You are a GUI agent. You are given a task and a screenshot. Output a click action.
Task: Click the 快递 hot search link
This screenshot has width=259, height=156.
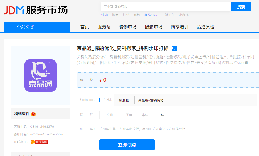(x=104, y=15)
